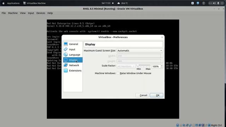Click the mouse integration status bar icon
The height and width of the screenshot is (127, 226).
[x=206, y=125]
